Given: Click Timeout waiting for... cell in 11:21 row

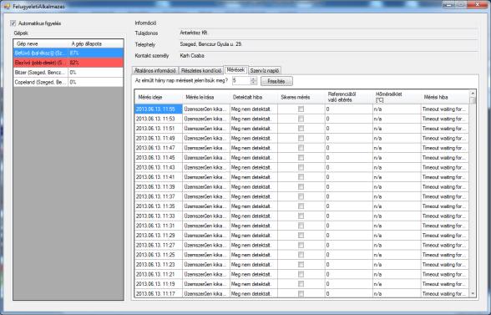Looking at the screenshot, I should coord(445,274).
